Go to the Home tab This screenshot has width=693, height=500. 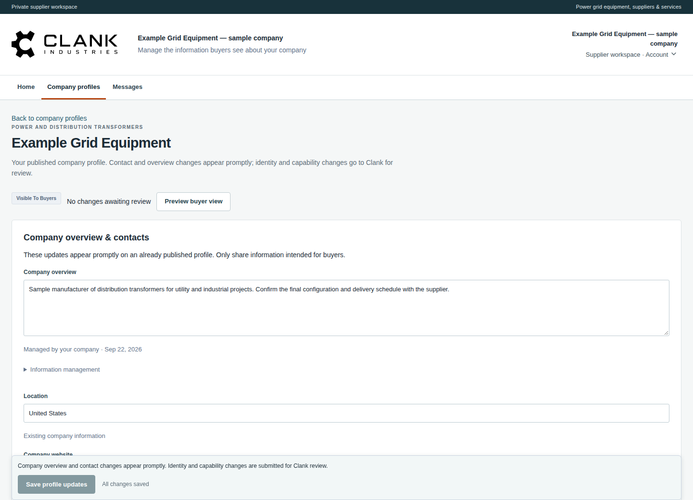[x=26, y=87]
